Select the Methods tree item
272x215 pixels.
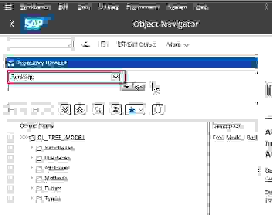click(x=56, y=178)
